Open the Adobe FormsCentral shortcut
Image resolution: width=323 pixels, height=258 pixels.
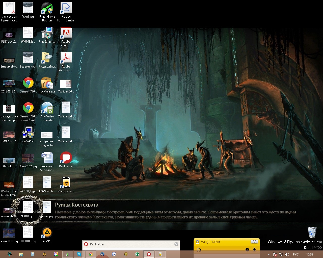pos(66,12)
